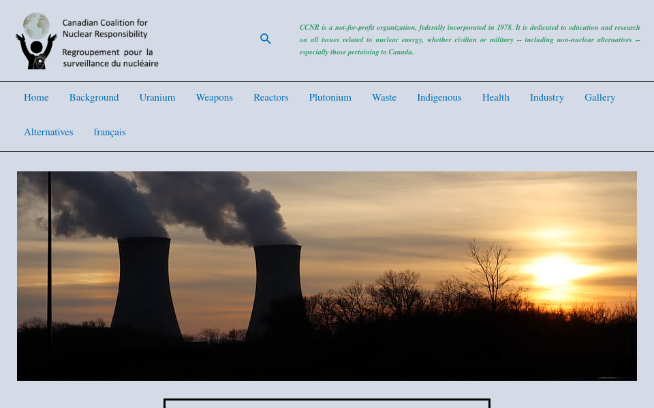The image size is (654, 408).
Task: Open the search icon
Action: pos(266,39)
